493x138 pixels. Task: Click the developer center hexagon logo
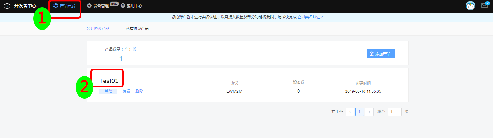pos(7,6)
